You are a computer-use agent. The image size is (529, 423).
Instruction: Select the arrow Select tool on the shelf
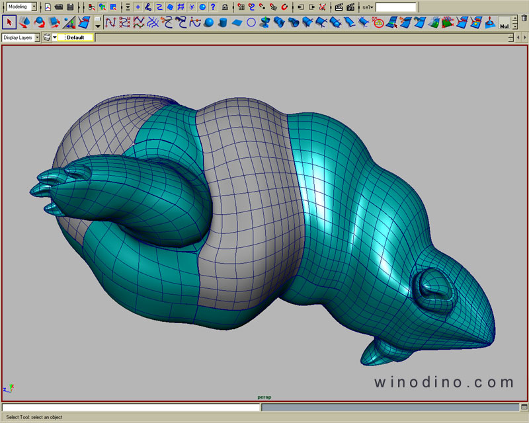coord(9,22)
